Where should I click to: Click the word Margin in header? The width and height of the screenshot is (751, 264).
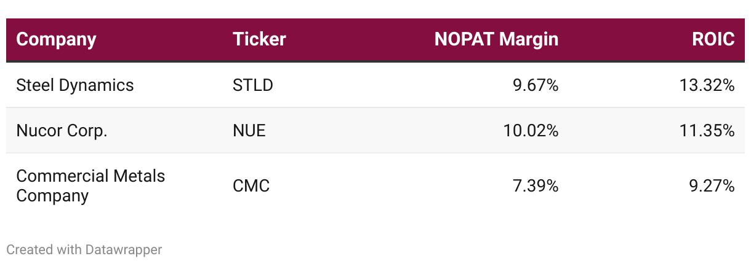tap(529, 39)
